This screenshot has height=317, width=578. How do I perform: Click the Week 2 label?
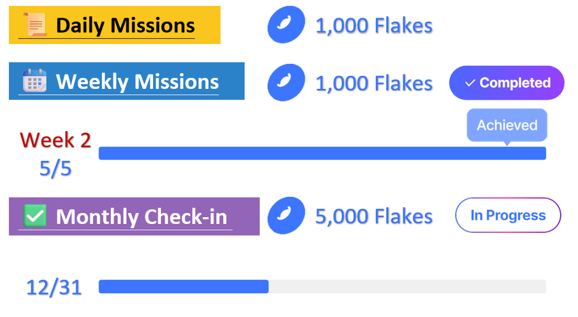point(55,140)
